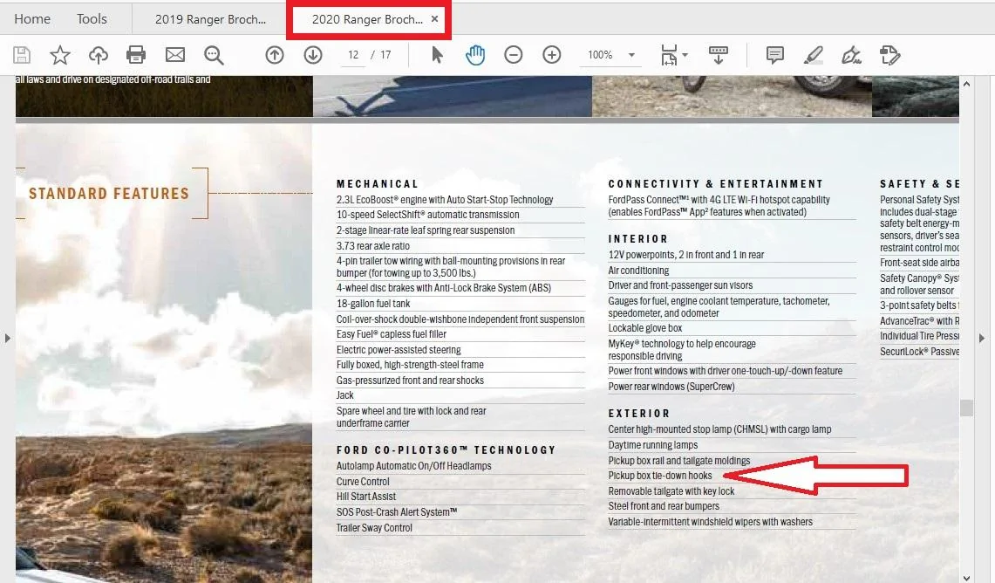
Task: Select the highlighter pen tool
Action: click(x=814, y=55)
